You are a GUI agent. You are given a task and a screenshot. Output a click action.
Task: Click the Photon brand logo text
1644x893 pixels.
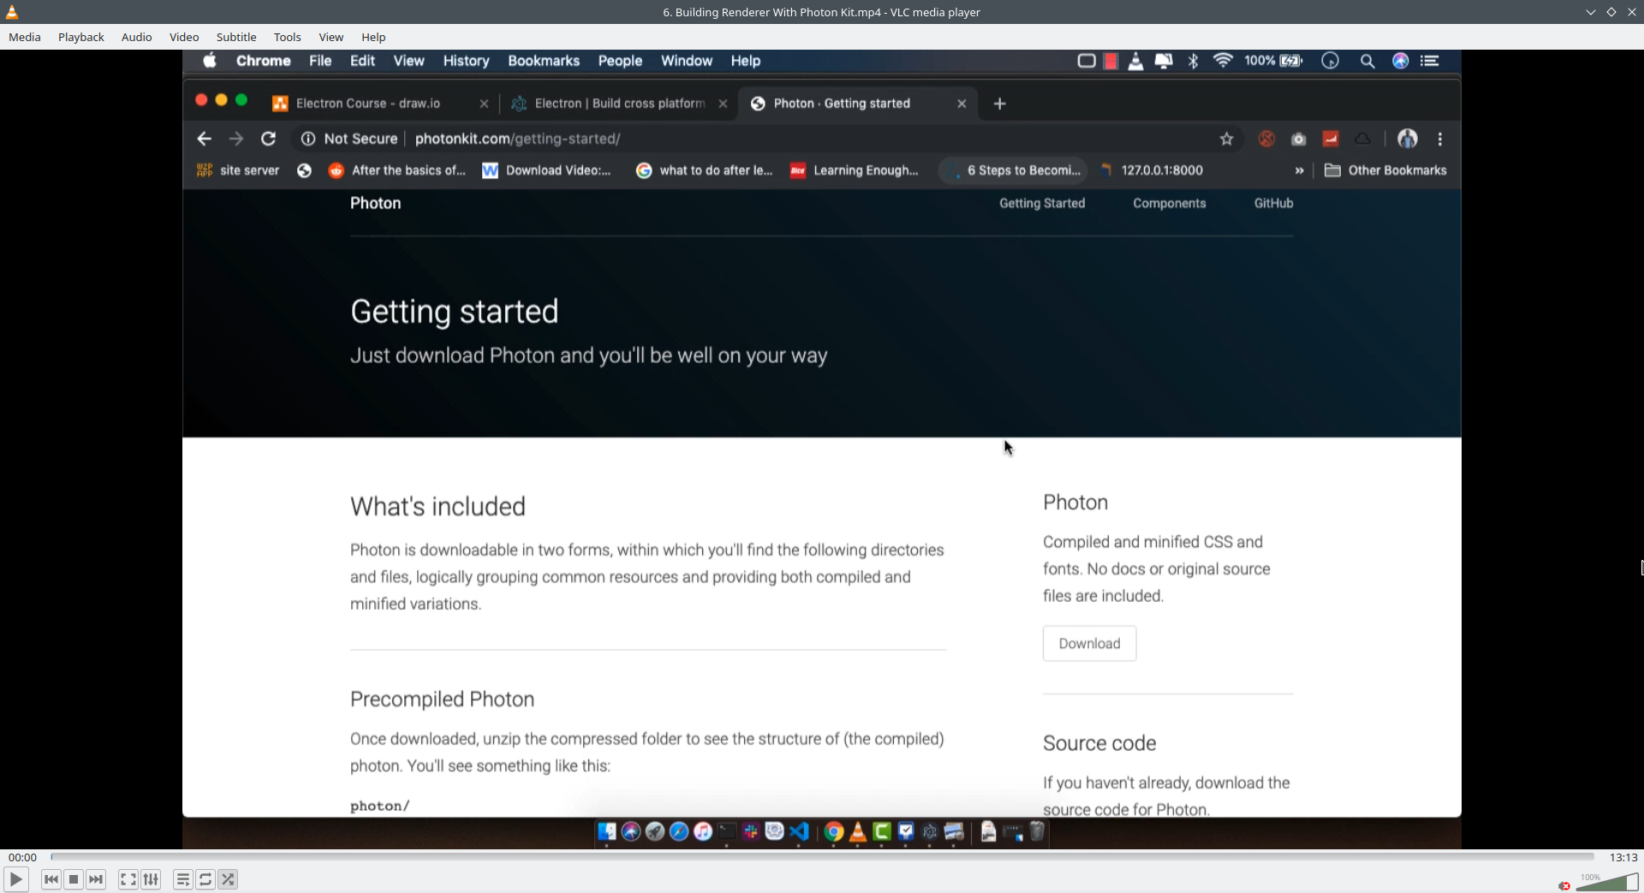(375, 203)
